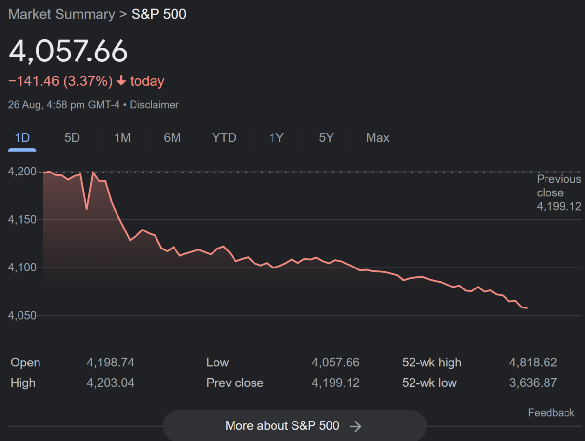Click the Previous close chart label

[559, 192]
